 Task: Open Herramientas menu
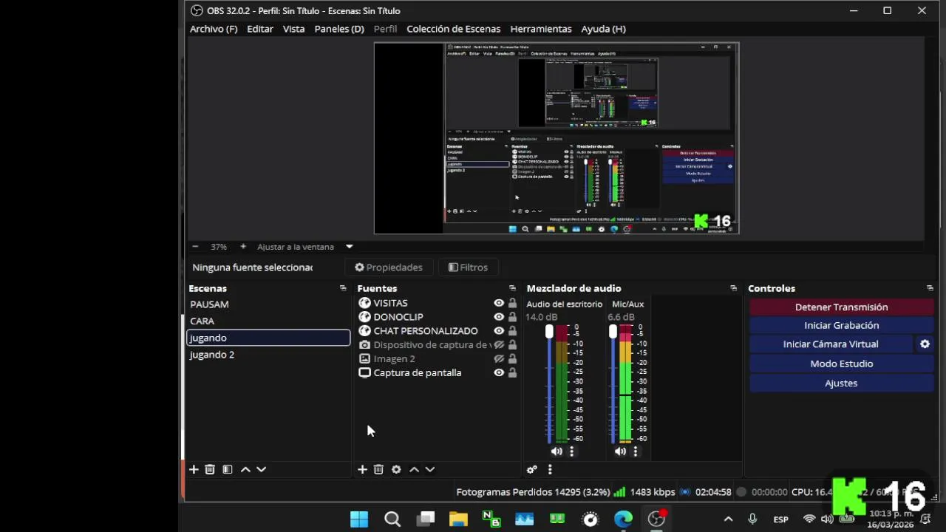tap(541, 29)
